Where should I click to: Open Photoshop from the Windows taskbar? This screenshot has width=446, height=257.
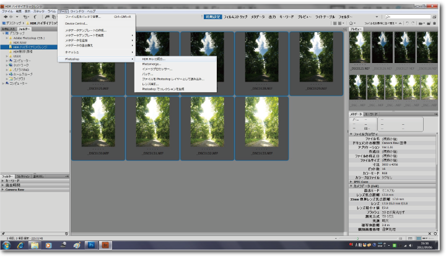(90, 245)
